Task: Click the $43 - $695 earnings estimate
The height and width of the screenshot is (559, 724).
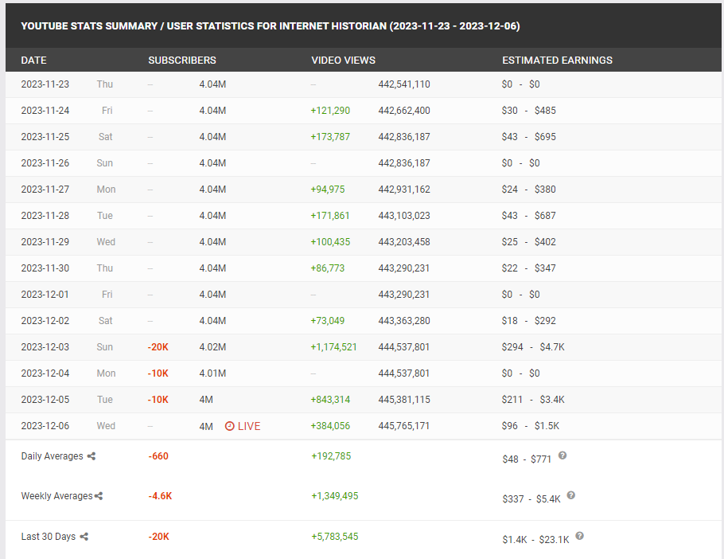Action: (x=529, y=137)
